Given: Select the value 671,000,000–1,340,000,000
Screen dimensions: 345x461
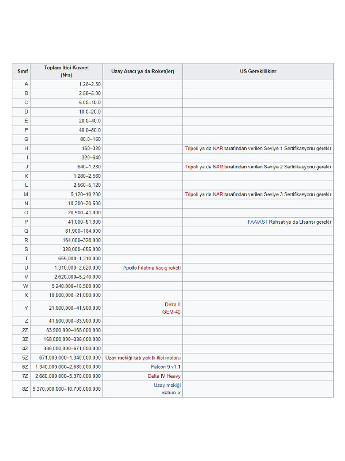Looking at the screenshot, I should [x=70, y=358].
